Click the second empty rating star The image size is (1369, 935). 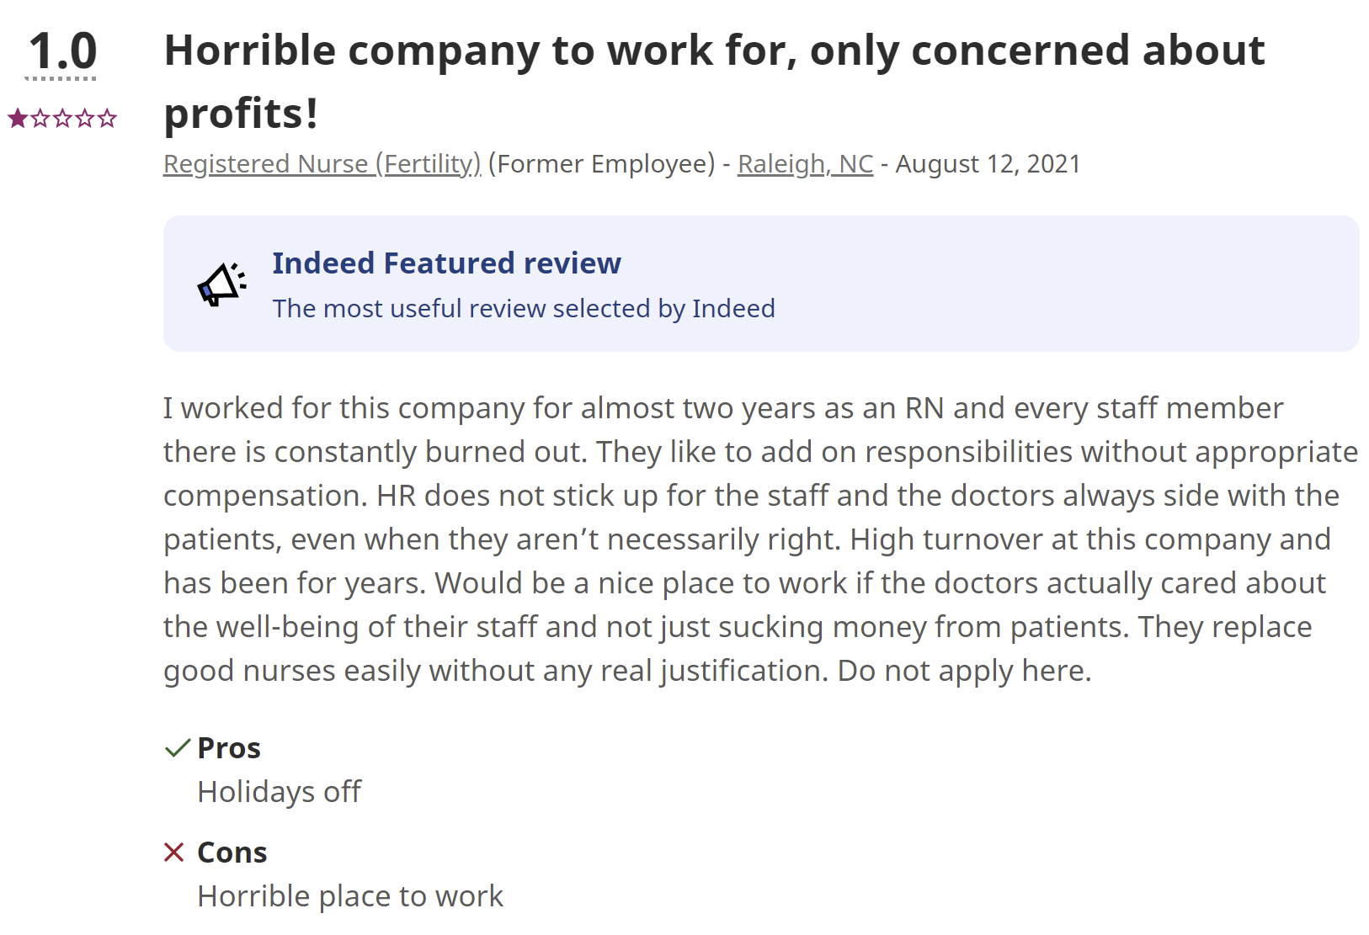(x=40, y=118)
